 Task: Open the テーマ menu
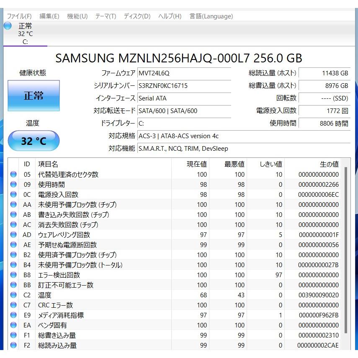105,16
